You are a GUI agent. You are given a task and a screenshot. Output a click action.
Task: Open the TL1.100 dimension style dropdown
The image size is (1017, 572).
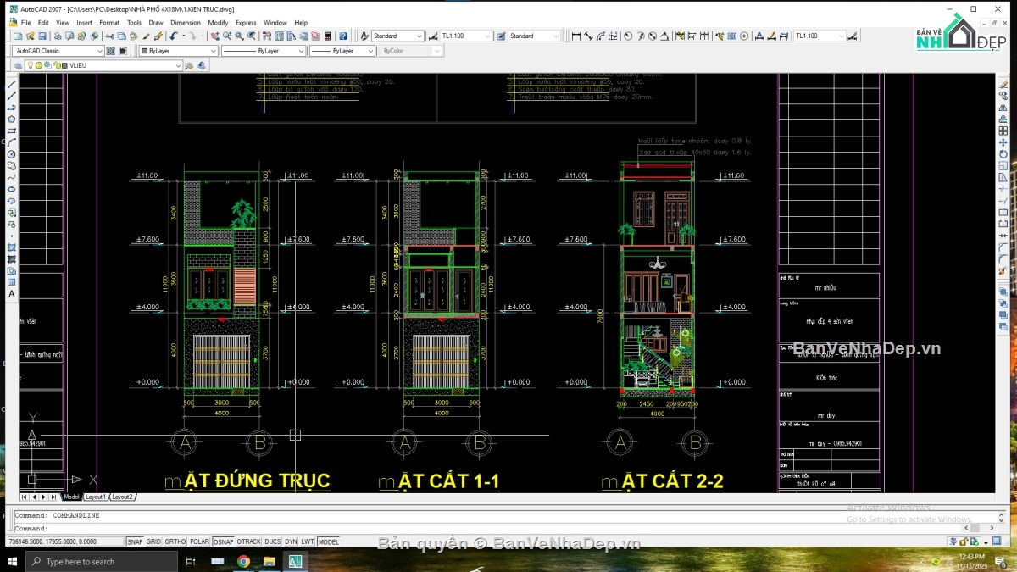(x=466, y=36)
